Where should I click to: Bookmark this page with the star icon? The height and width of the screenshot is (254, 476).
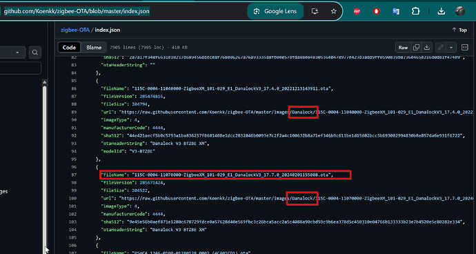(334, 11)
